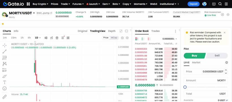
Task: Select the trend line drawing tool
Action: tap(5, 51)
